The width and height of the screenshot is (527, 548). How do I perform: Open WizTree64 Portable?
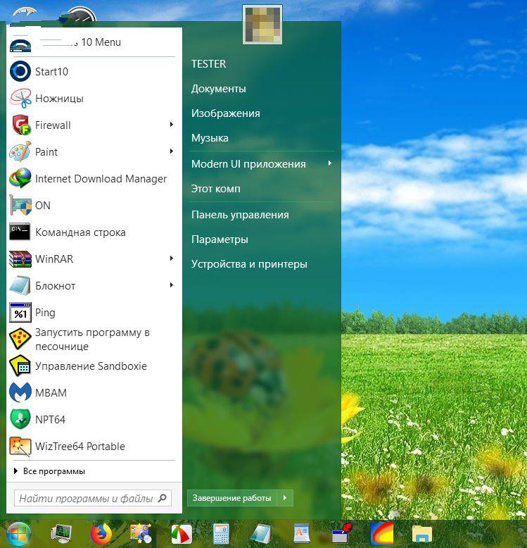[x=80, y=447]
